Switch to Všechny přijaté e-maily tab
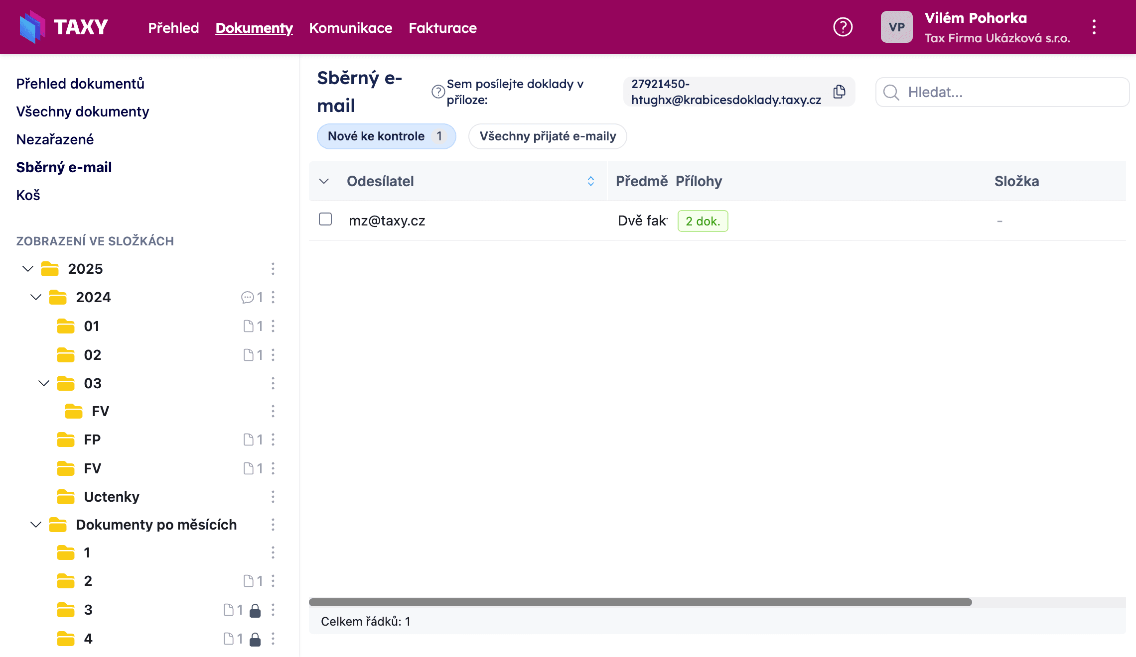Viewport: 1136px width, 657px height. (x=548, y=136)
